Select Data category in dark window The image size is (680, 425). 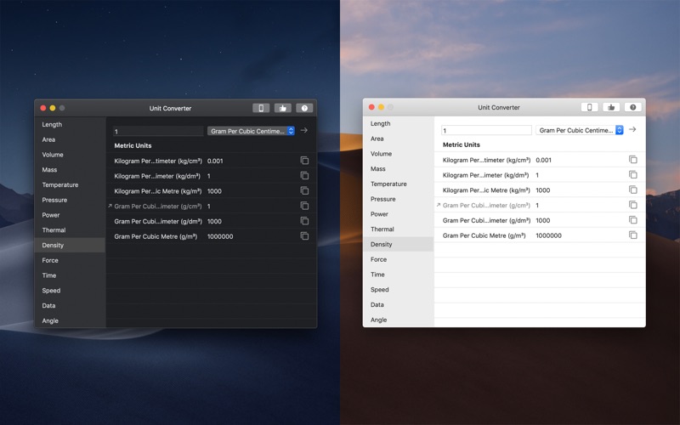(x=70, y=306)
